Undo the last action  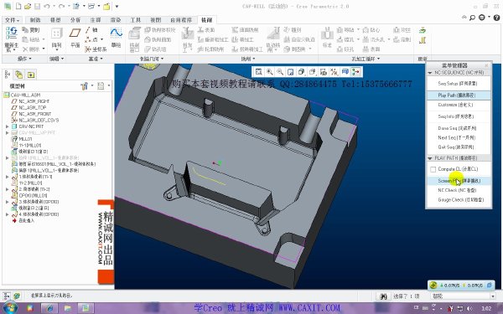[47, 6]
